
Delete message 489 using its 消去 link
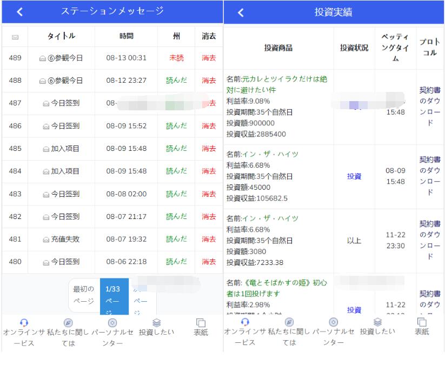(208, 57)
